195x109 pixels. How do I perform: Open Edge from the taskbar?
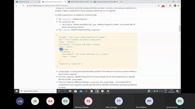(x=65, y=91)
